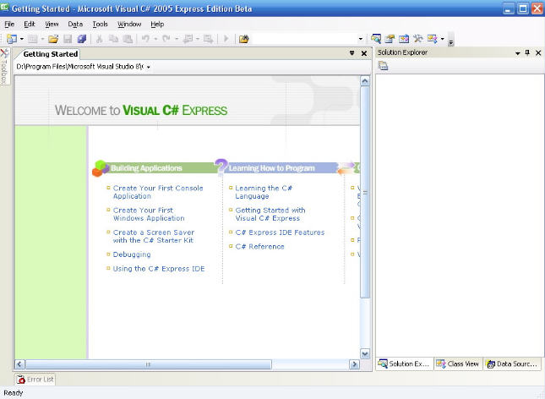Click the Navigate Backward icon
The width and height of the screenshot is (545, 399).
click(188, 39)
